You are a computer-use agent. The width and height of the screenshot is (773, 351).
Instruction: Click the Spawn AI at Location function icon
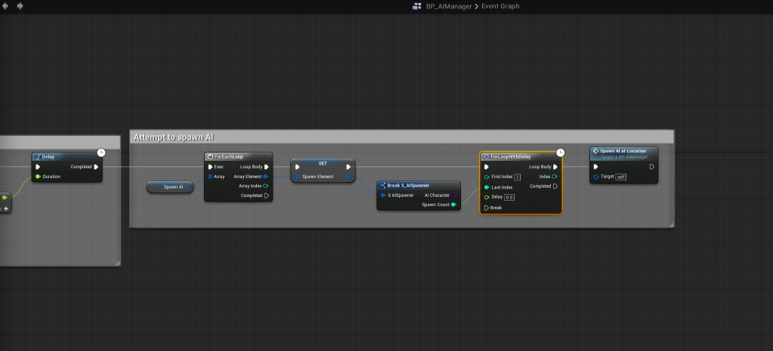pyautogui.click(x=595, y=151)
